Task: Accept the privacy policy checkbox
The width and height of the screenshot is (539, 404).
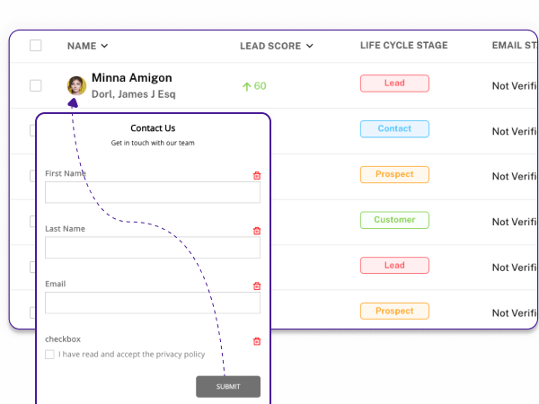Action: tap(49, 355)
